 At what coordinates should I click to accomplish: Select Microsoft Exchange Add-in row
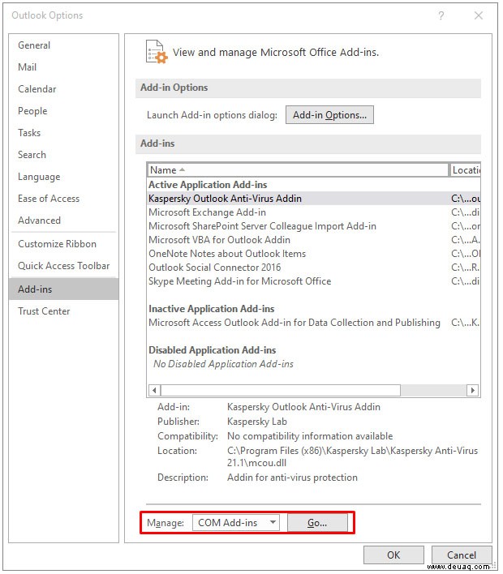pyautogui.click(x=314, y=212)
